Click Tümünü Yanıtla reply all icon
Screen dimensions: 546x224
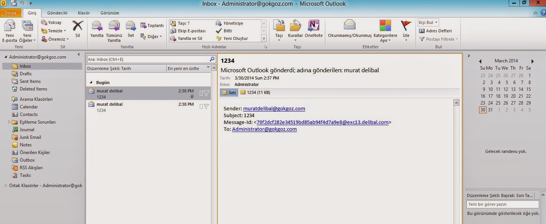point(114,26)
